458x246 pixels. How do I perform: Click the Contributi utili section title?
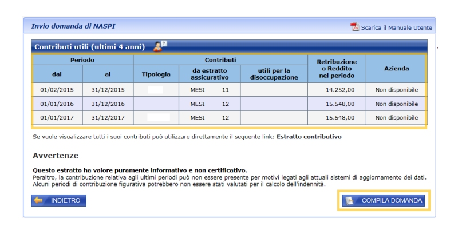pyautogui.click(x=90, y=46)
